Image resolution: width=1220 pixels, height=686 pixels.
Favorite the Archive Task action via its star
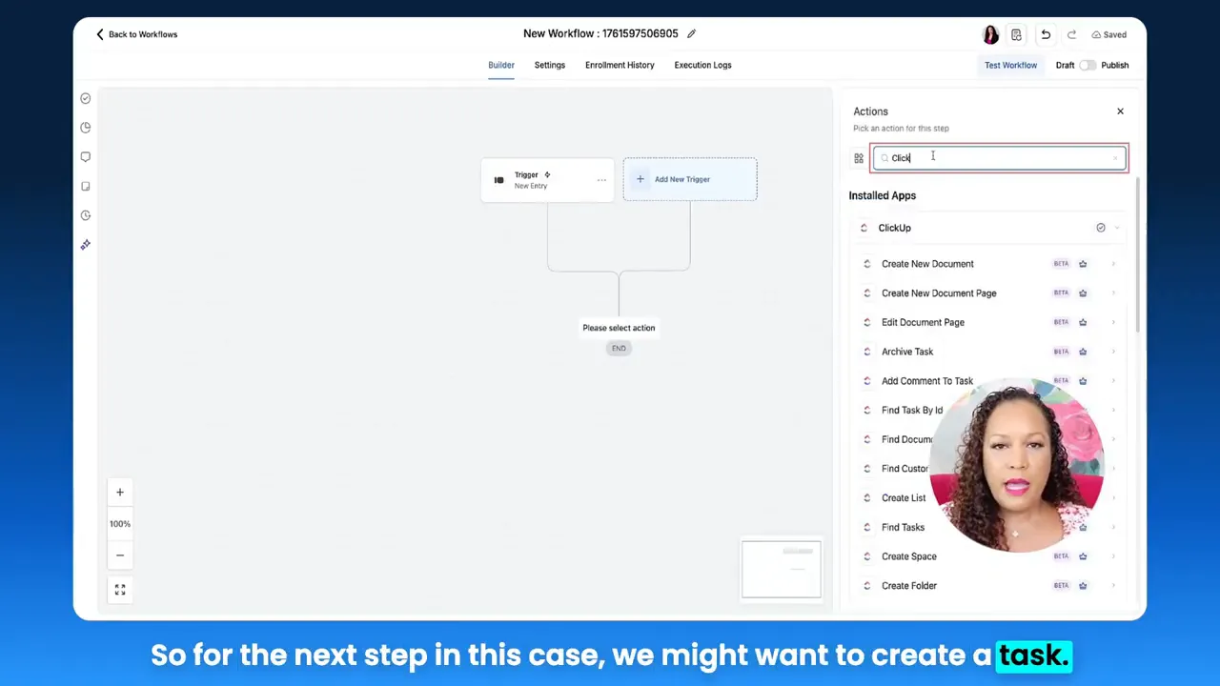click(x=1083, y=352)
